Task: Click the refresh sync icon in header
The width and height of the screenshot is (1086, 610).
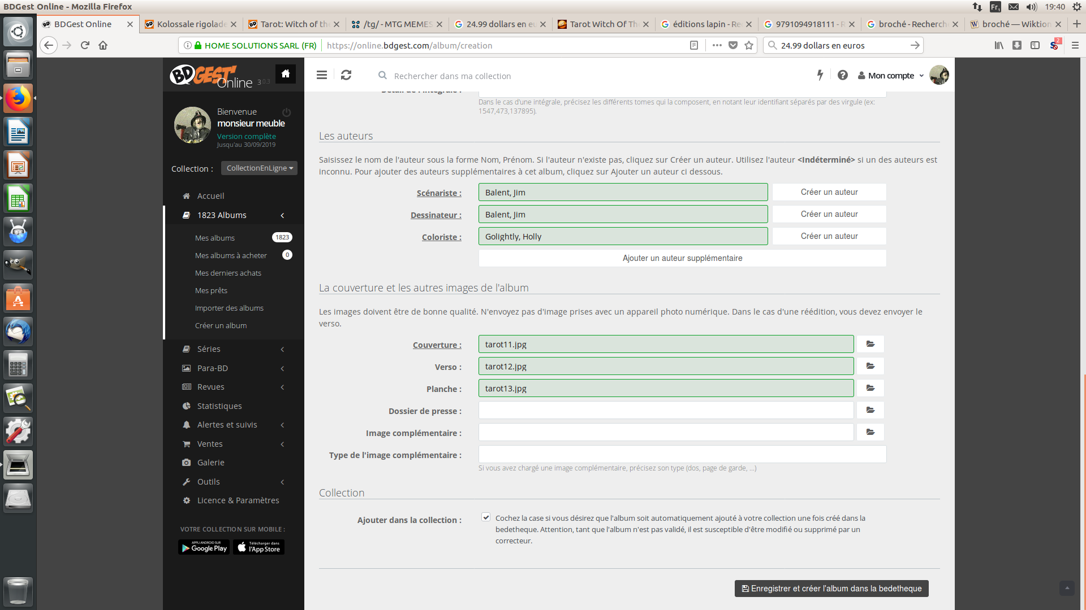Action: coord(346,75)
